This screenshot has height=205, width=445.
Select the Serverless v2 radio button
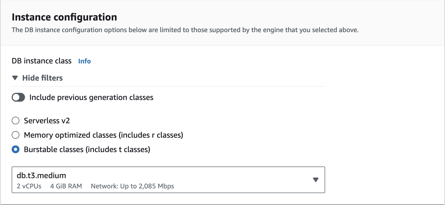16,121
